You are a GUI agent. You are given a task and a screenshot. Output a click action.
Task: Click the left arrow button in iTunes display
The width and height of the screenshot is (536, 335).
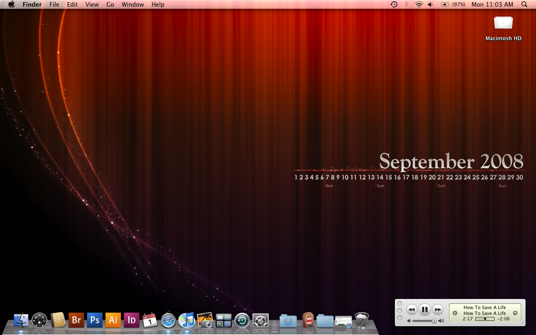point(455,313)
